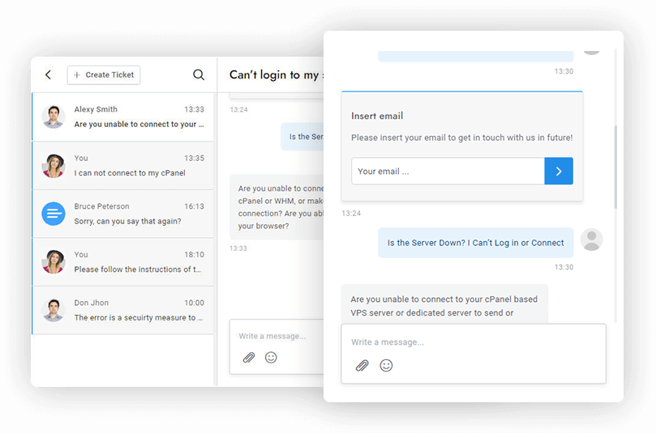
Task: Click the gray user avatar beside message
Action: [x=592, y=240]
